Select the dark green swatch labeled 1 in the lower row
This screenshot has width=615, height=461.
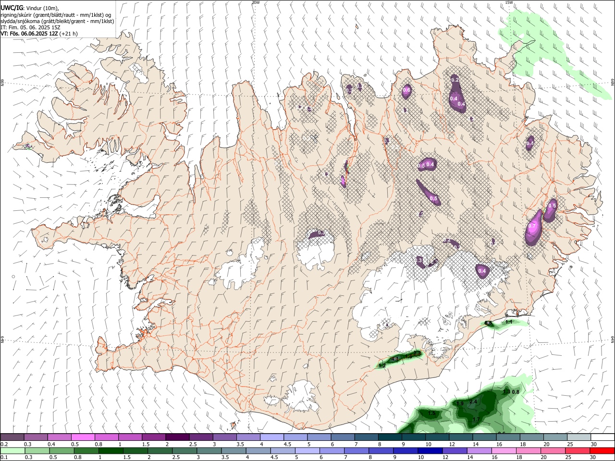click(111, 450)
